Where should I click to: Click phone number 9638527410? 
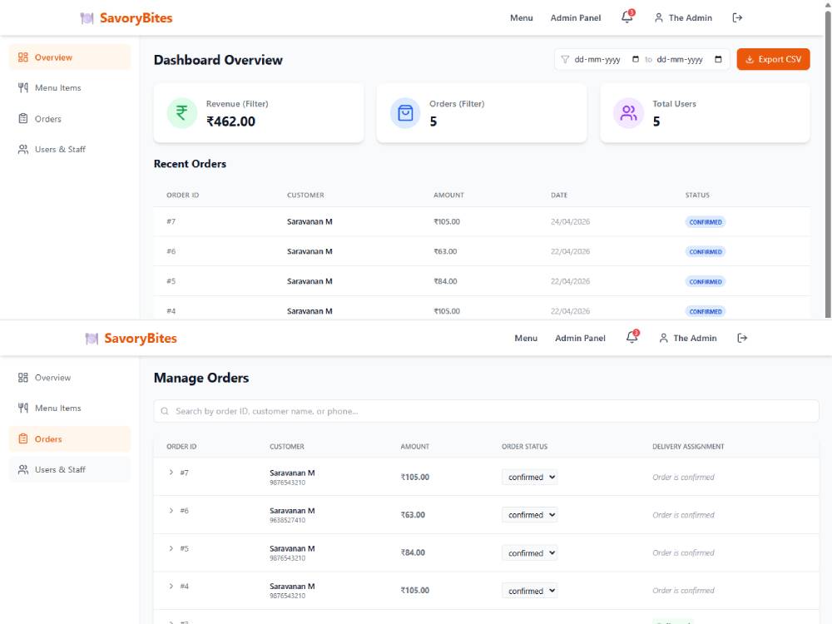coord(288,521)
